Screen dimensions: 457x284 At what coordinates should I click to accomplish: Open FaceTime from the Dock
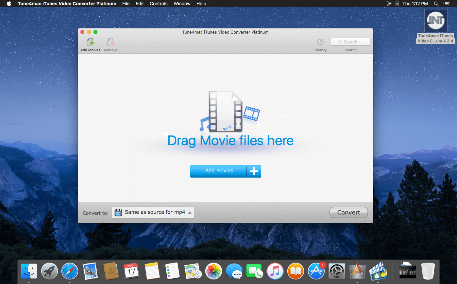[254, 271]
